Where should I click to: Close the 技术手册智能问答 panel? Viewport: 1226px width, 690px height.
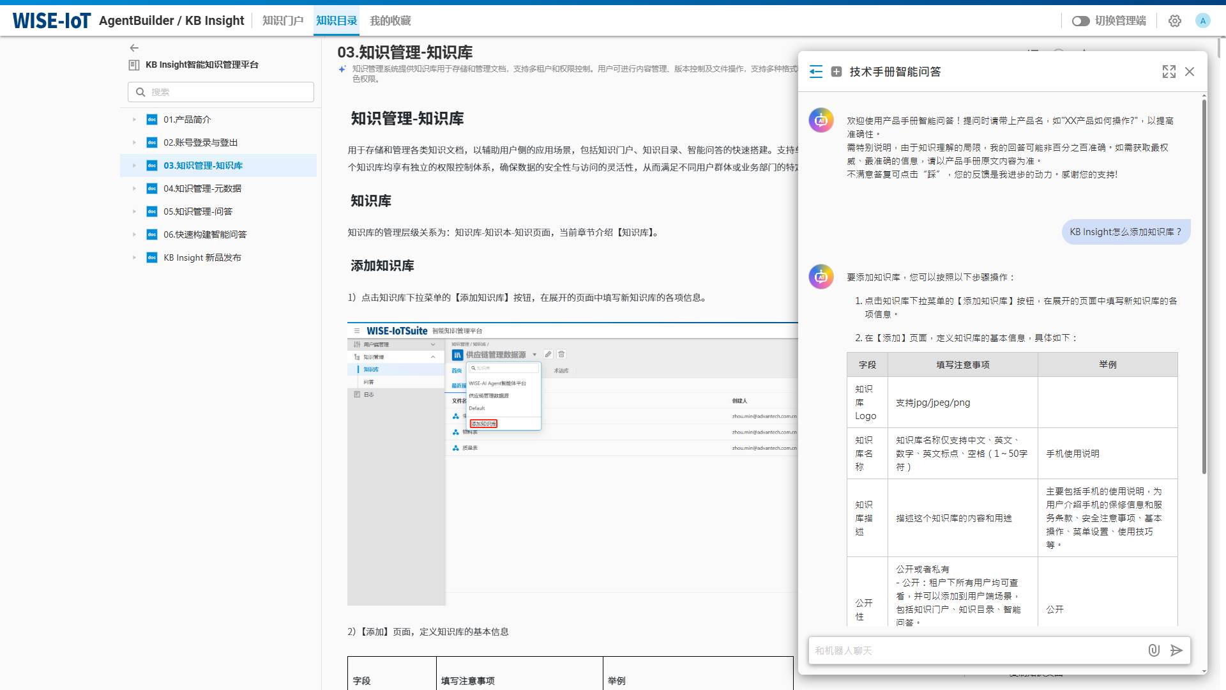point(1190,72)
